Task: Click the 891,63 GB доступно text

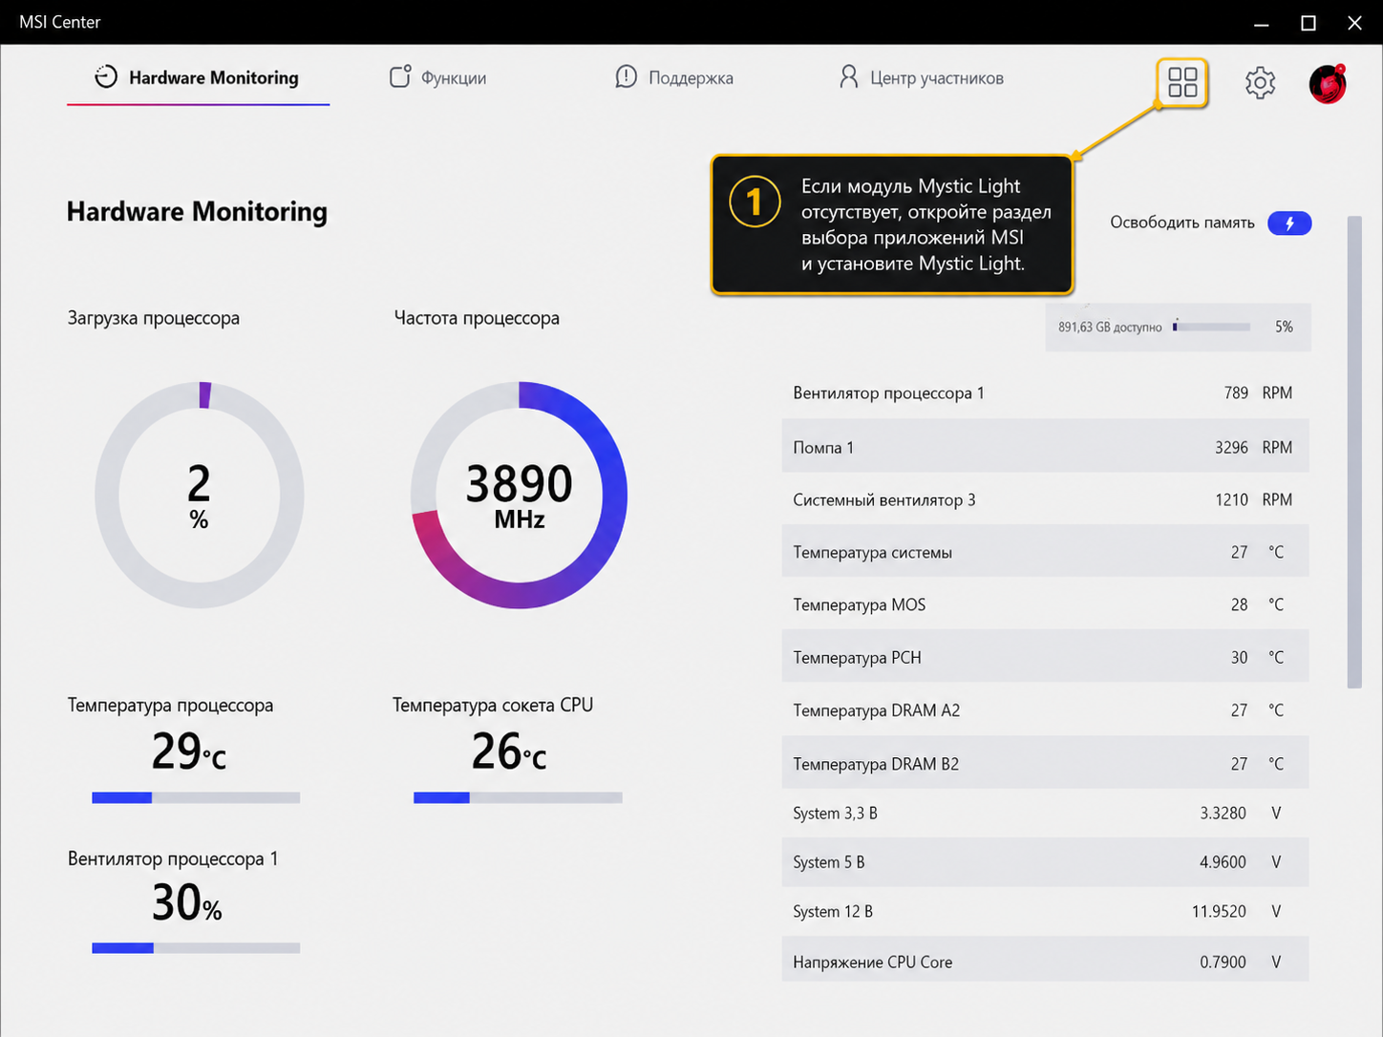Action: click(1110, 328)
